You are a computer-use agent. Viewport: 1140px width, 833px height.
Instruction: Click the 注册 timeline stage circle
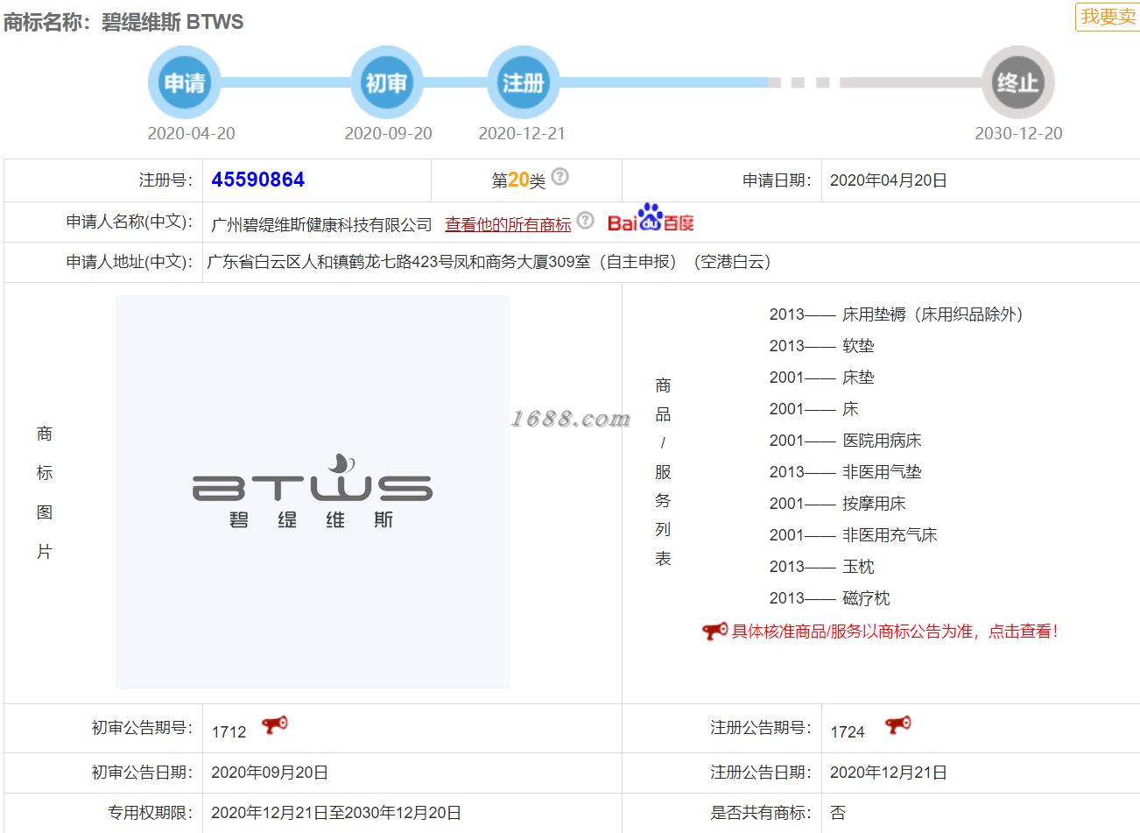click(523, 82)
